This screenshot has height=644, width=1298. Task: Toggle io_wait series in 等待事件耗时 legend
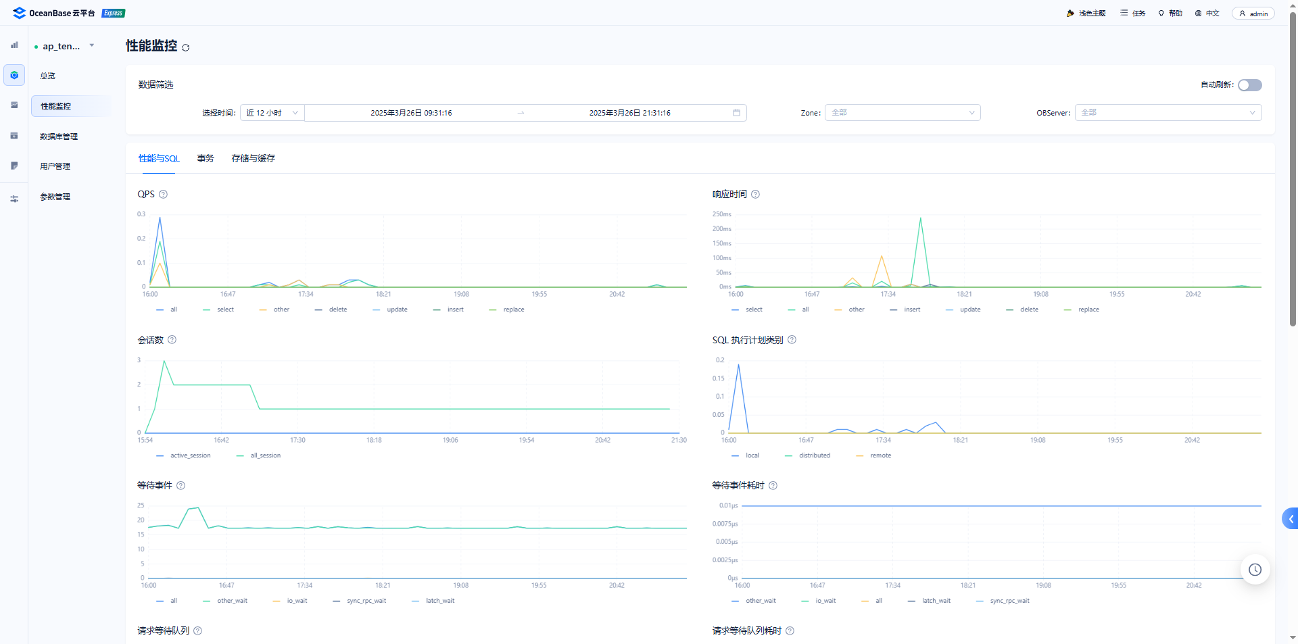pyautogui.click(x=819, y=601)
